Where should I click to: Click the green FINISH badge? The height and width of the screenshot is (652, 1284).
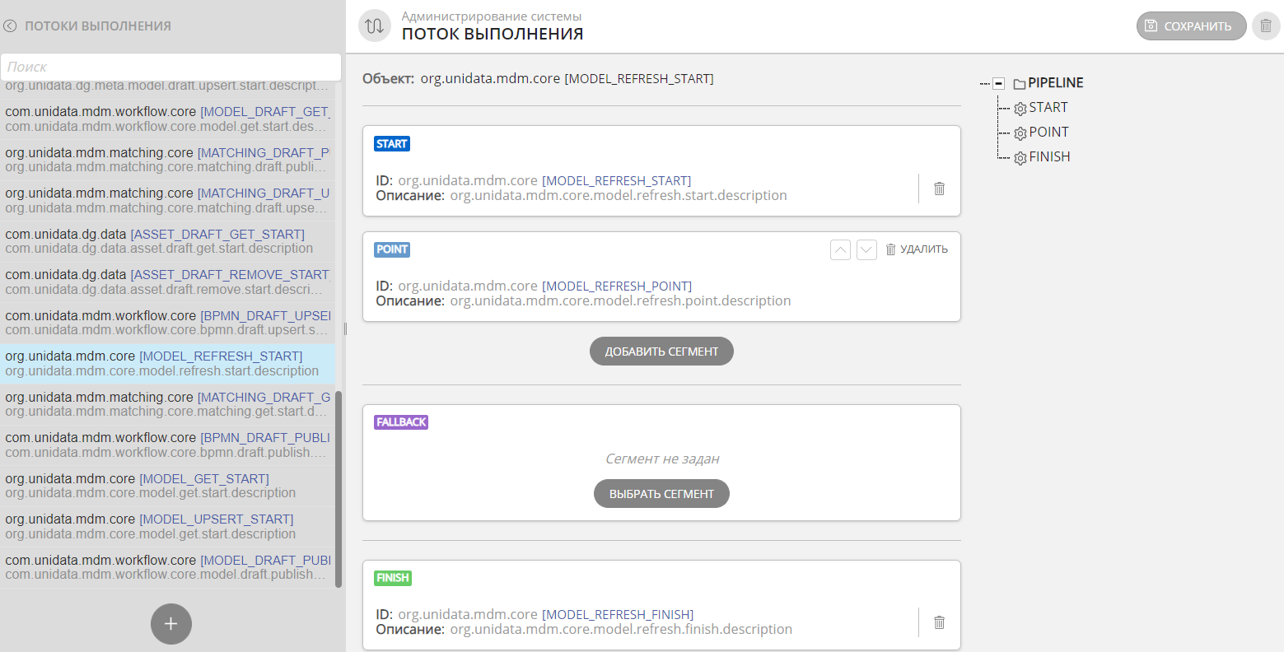click(x=393, y=578)
